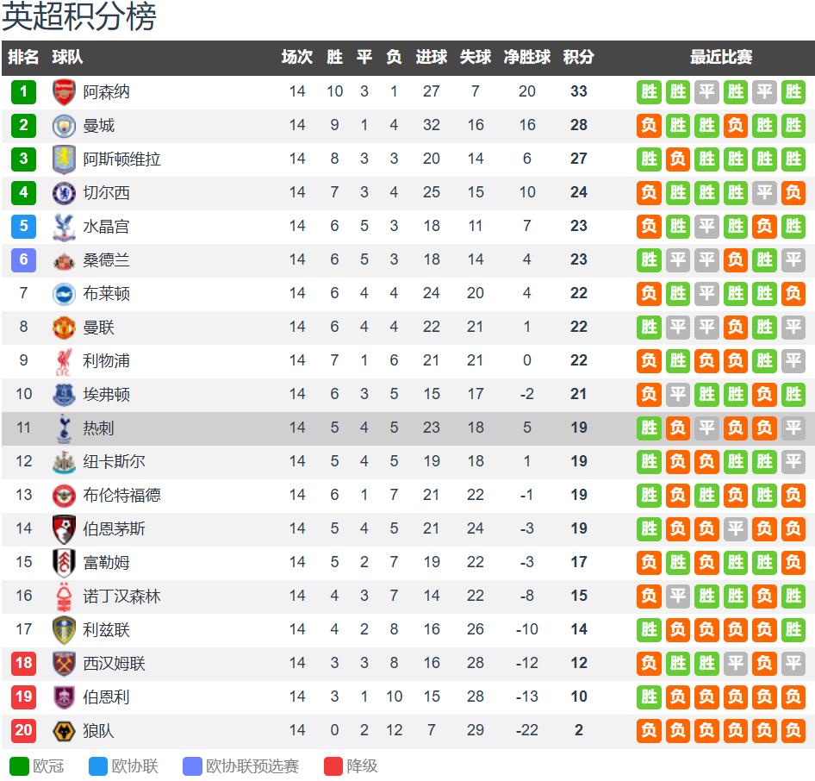Click rank badge 20 for 狼队
The image size is (815, 781).
23,730
